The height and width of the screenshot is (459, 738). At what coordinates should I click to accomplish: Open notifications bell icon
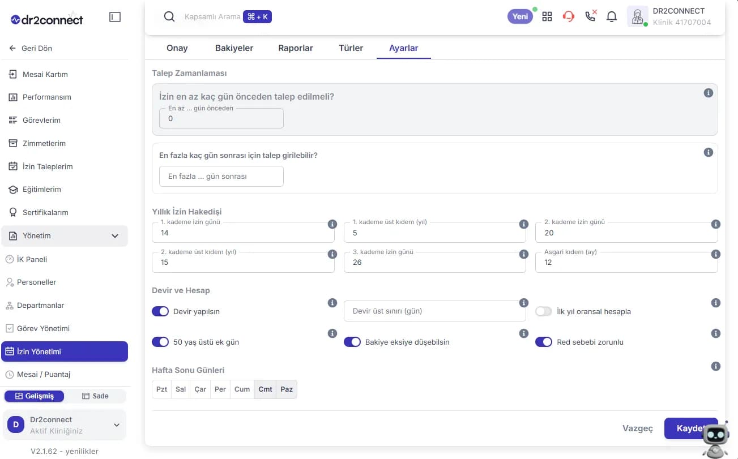[612, 16]
